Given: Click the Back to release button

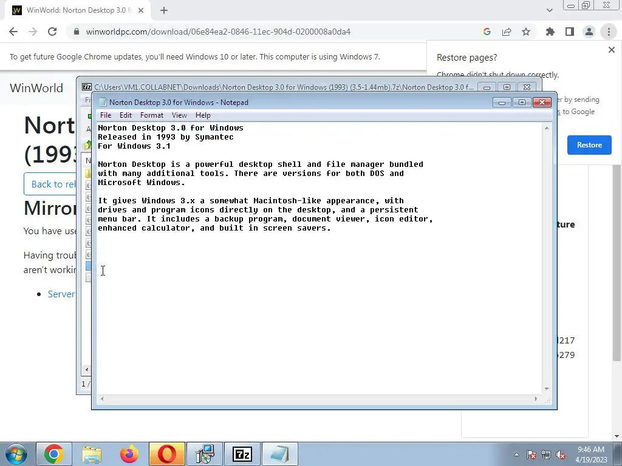Looking at the screenshot, I should pyautogui.click(x=50, y=184).
